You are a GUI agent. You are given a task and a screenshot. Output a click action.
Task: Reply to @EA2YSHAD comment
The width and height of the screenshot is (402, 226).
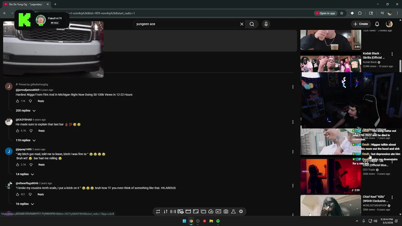pyautogui.click(x=41, y=131)
